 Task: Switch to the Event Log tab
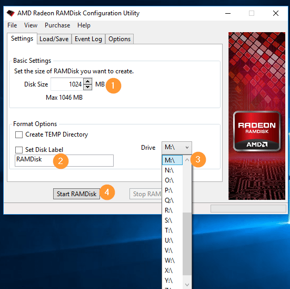coord(88,39)
